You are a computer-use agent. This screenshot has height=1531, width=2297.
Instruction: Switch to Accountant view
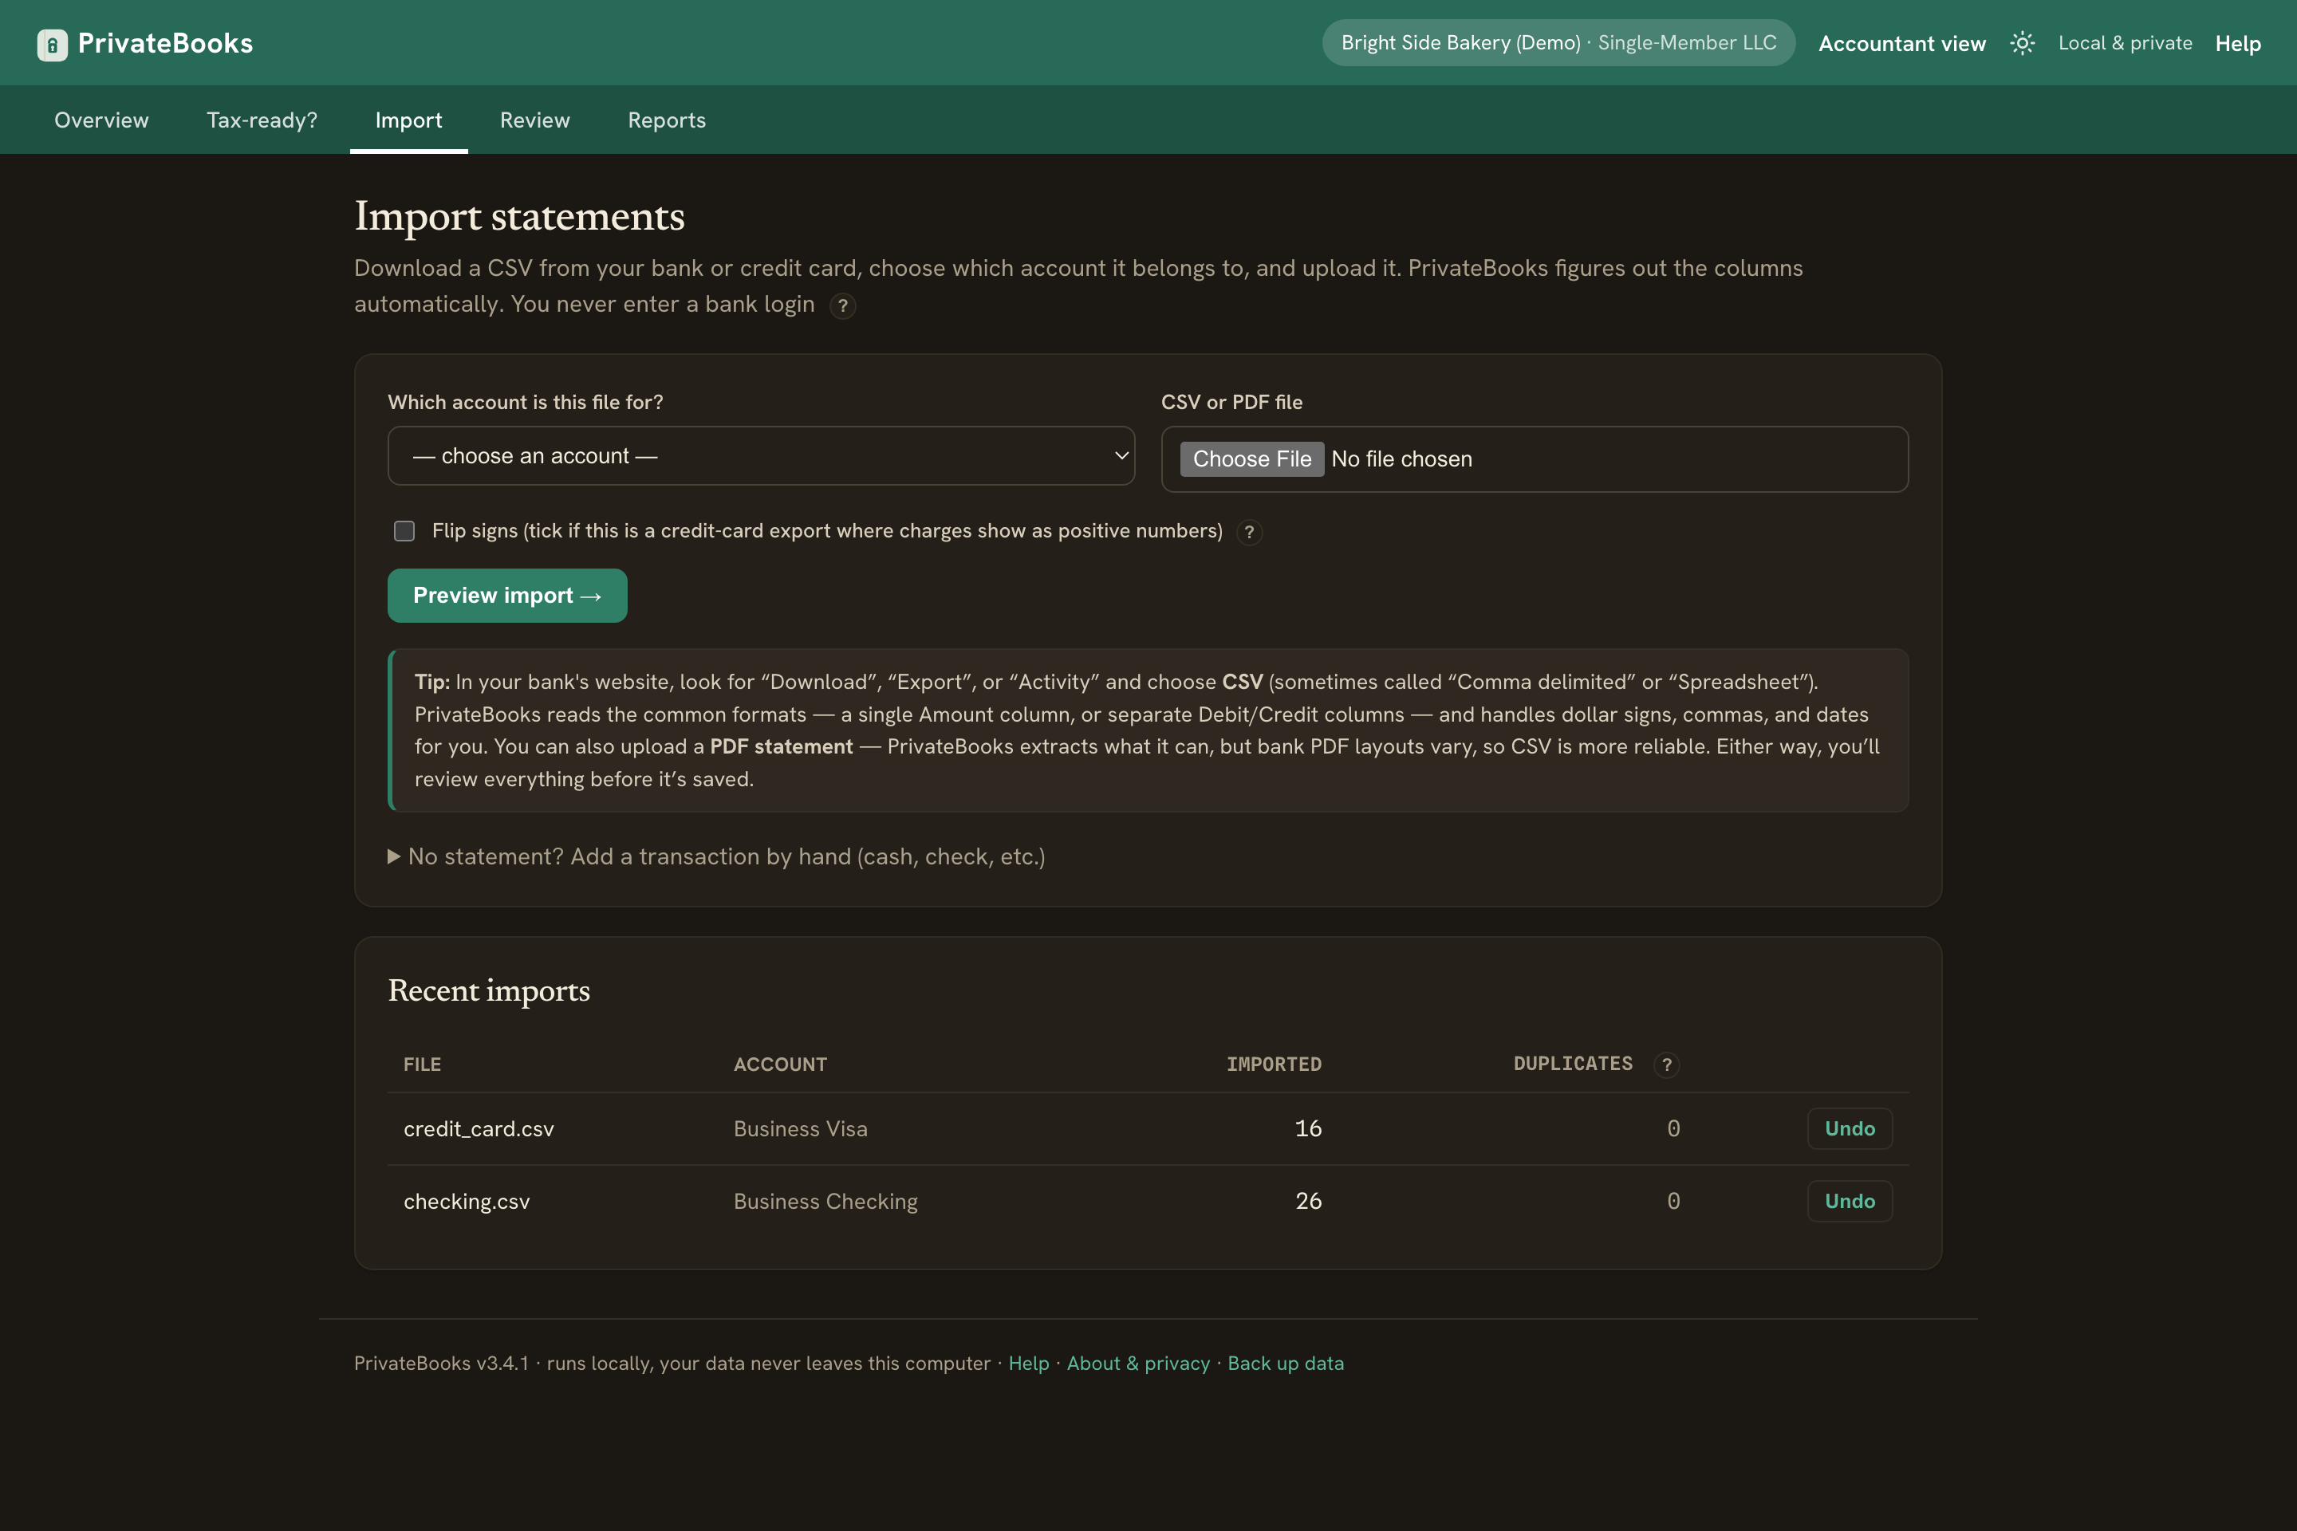coord(1901,44)
